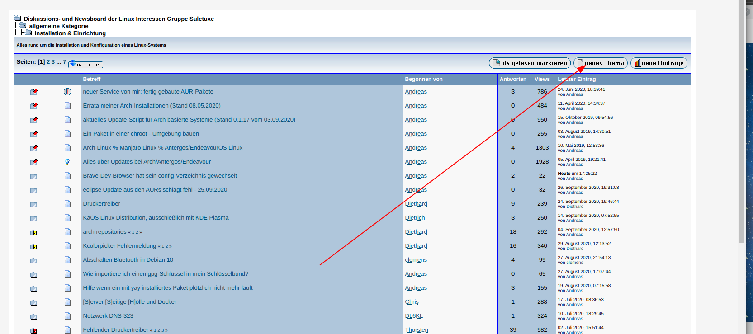
Task: Open author profile 'Dietrich' in KaOS row
Action: 415,218
